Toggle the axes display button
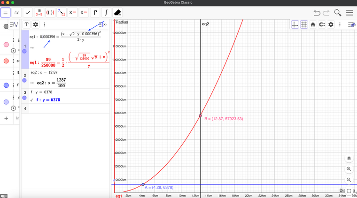357x198 pixels. pos(295,24)
